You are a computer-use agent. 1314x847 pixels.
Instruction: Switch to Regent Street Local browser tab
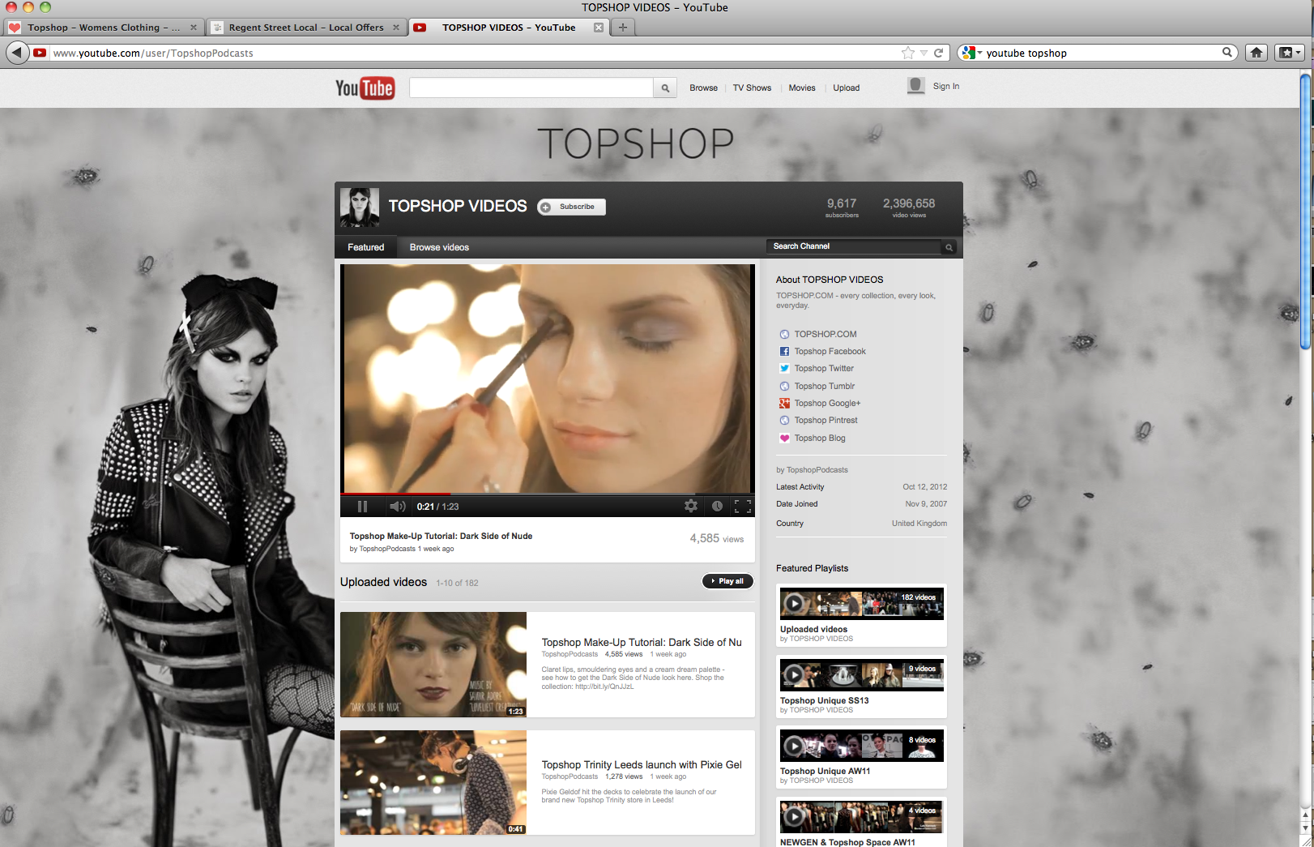coord(305,27)
